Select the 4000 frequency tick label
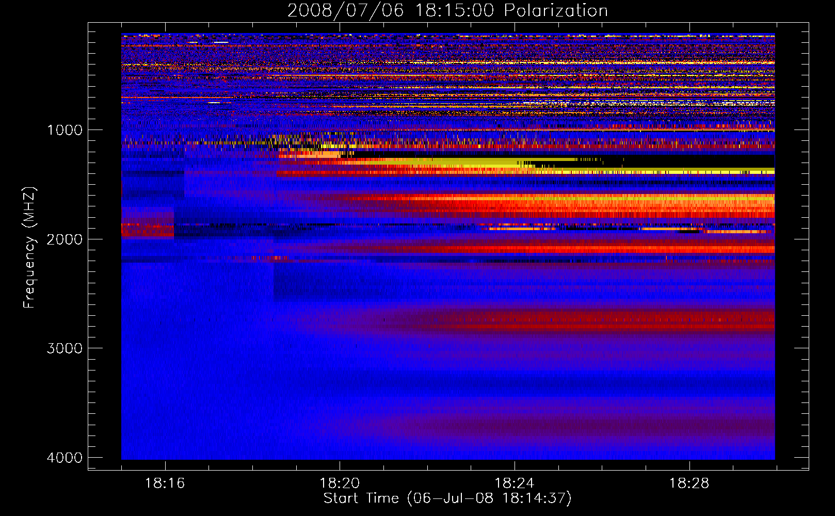The height and width of the screenshot is (516, 835). pyautogui.click(x=65, y=458)
